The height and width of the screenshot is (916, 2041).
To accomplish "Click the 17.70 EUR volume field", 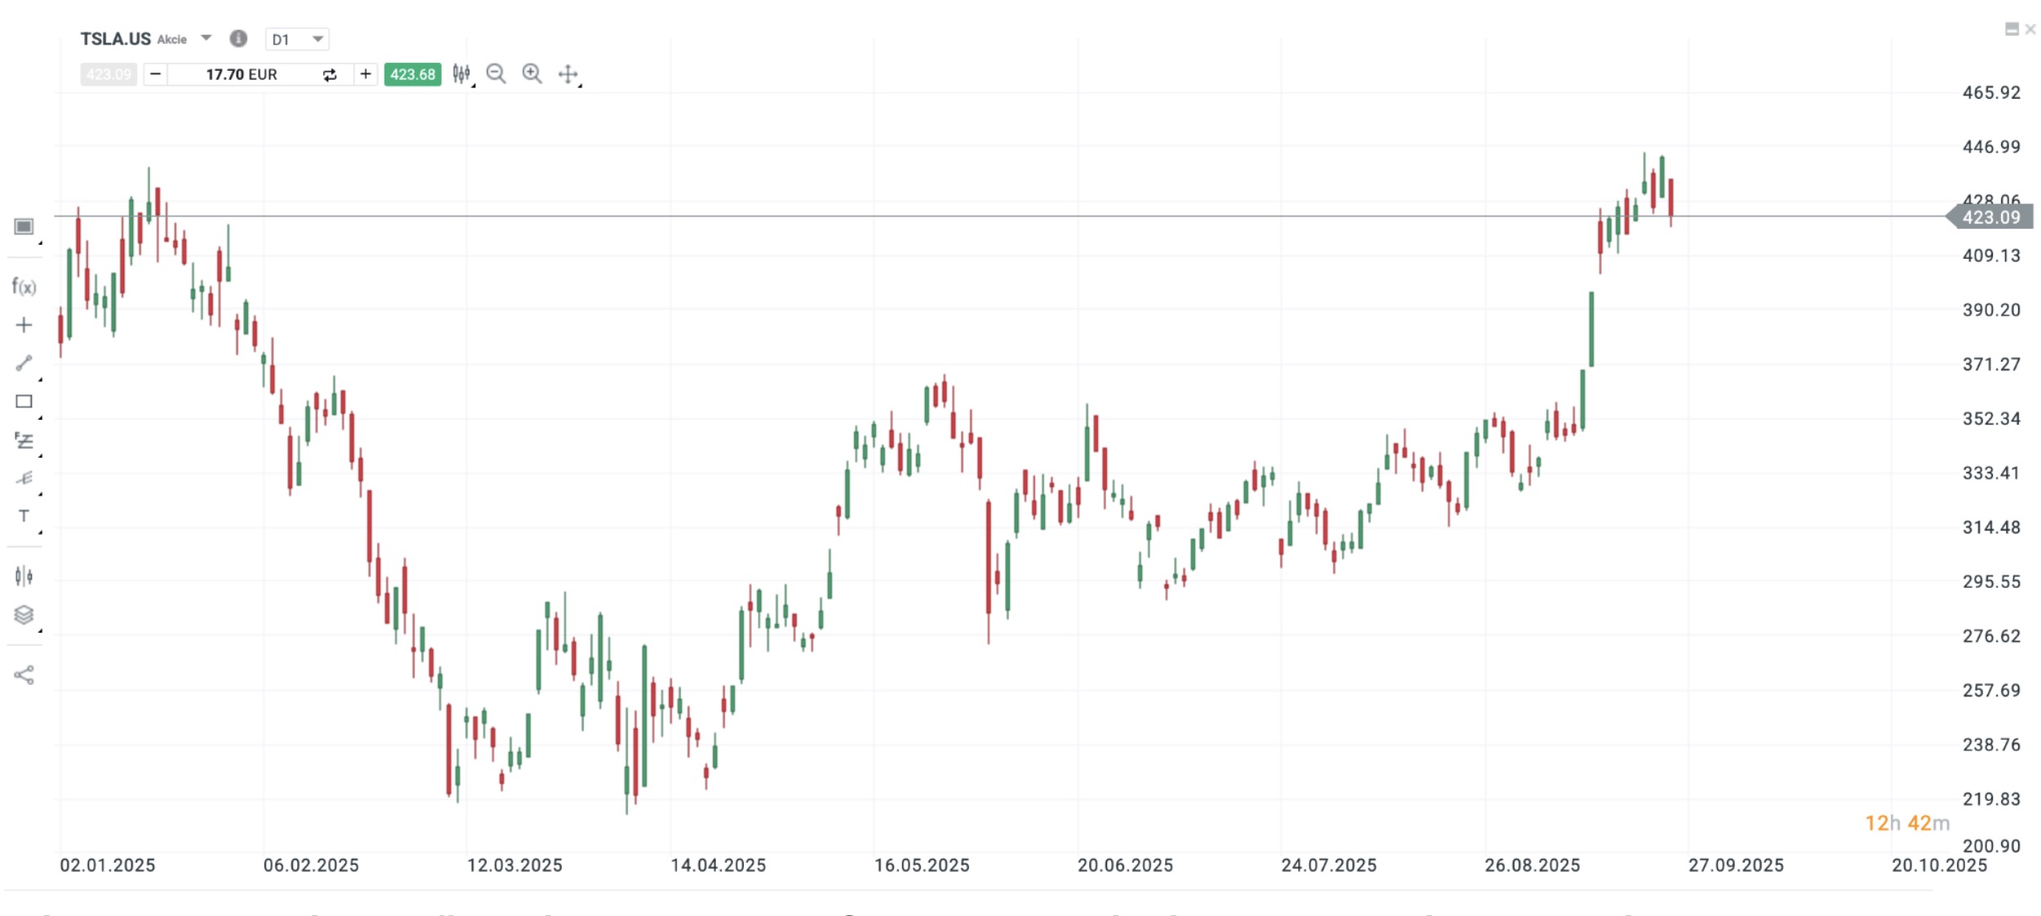I will (x=242, y=75).
